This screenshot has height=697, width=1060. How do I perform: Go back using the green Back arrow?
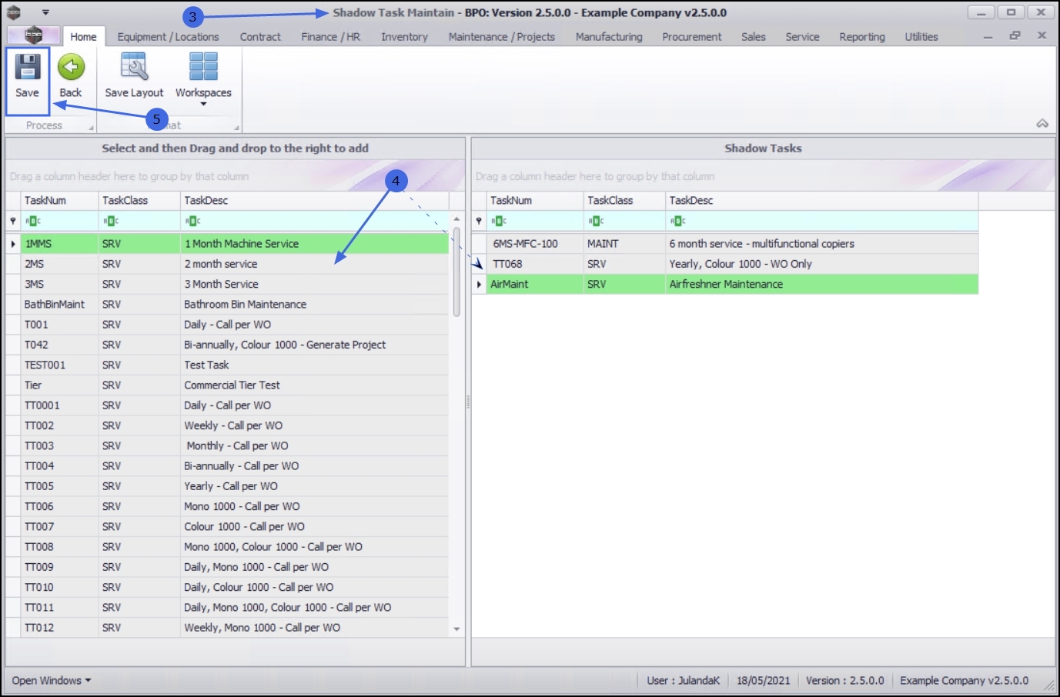point(71,77)
